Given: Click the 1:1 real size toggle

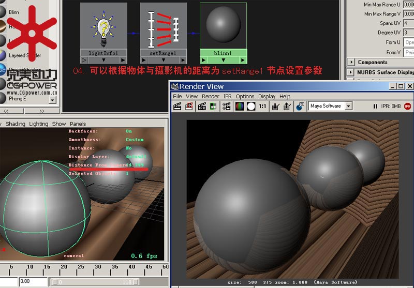Looking at the screenshot, I should pyautogui.click(x=263, y=106).
